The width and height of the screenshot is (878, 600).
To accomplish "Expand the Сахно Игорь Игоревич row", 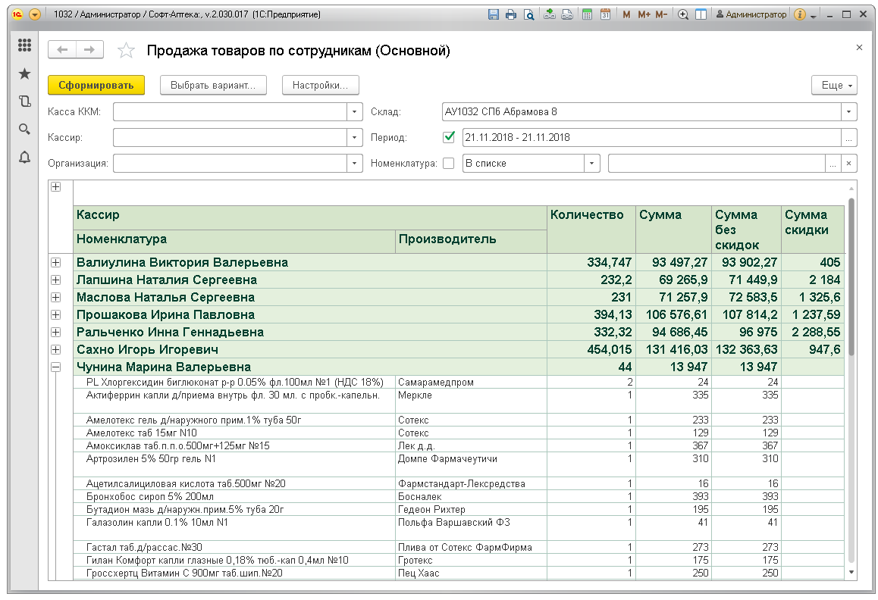I will coord(55,349).
